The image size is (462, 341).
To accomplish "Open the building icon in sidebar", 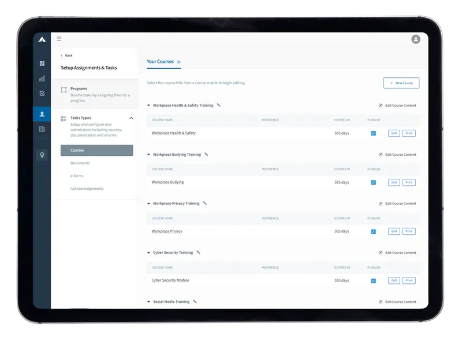I will coord(42,129).
